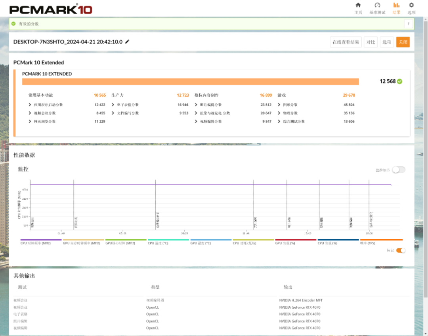Viewport: 428px width, 336px height.
Task: Expand the 电子表格分数 row
Action: tap(113, 105)
